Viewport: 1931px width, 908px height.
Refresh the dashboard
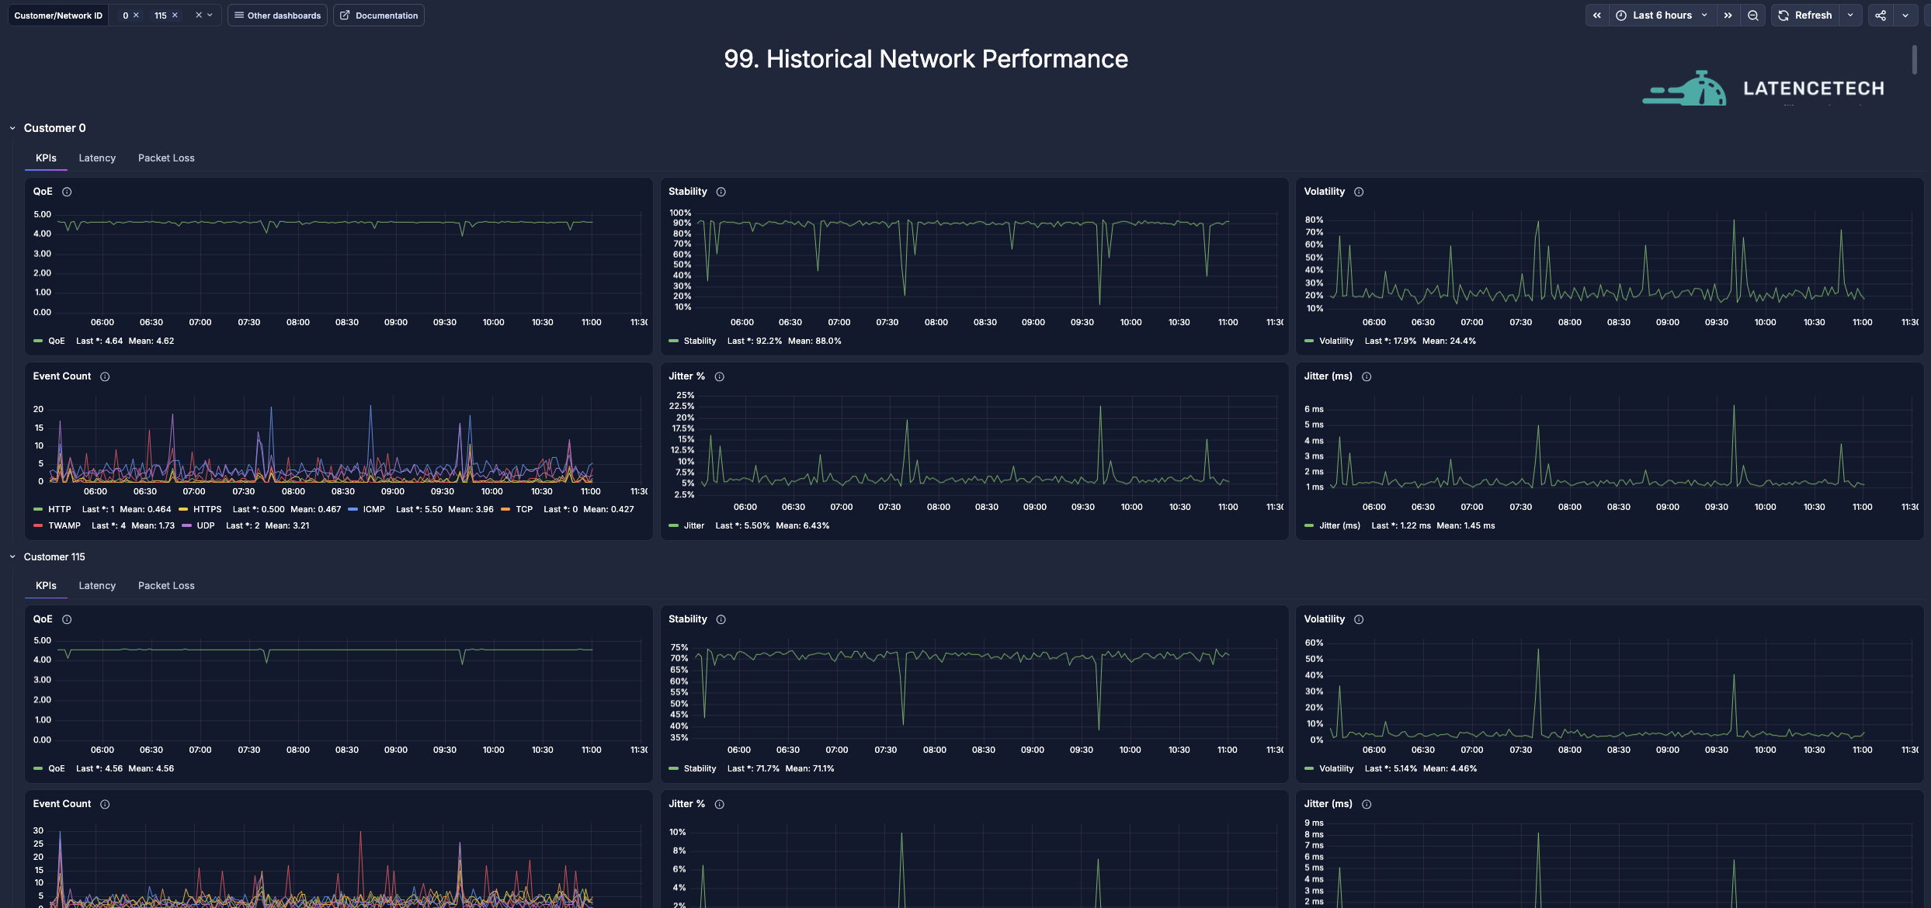click(1805, 16)
